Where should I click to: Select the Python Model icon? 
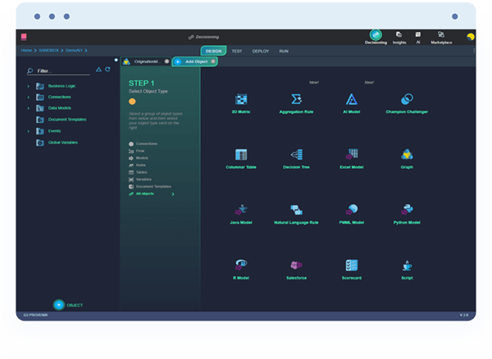tap(407, 210)
